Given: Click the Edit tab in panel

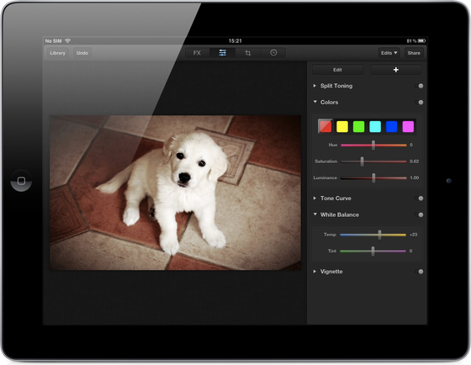Looking at the screenshot, I should (337, 70).
